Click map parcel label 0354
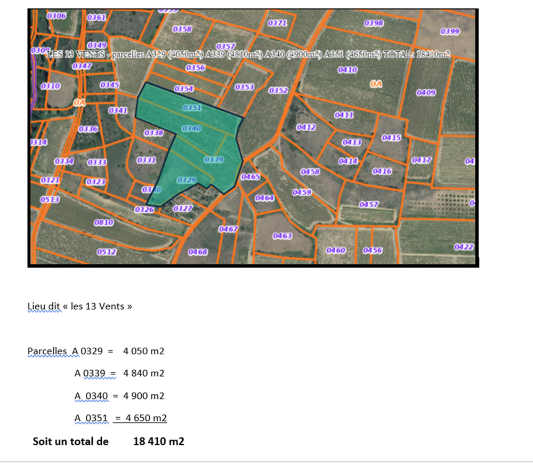Image resolution: width=533 pixels, height=463 pixels. (x=184, y=89)
